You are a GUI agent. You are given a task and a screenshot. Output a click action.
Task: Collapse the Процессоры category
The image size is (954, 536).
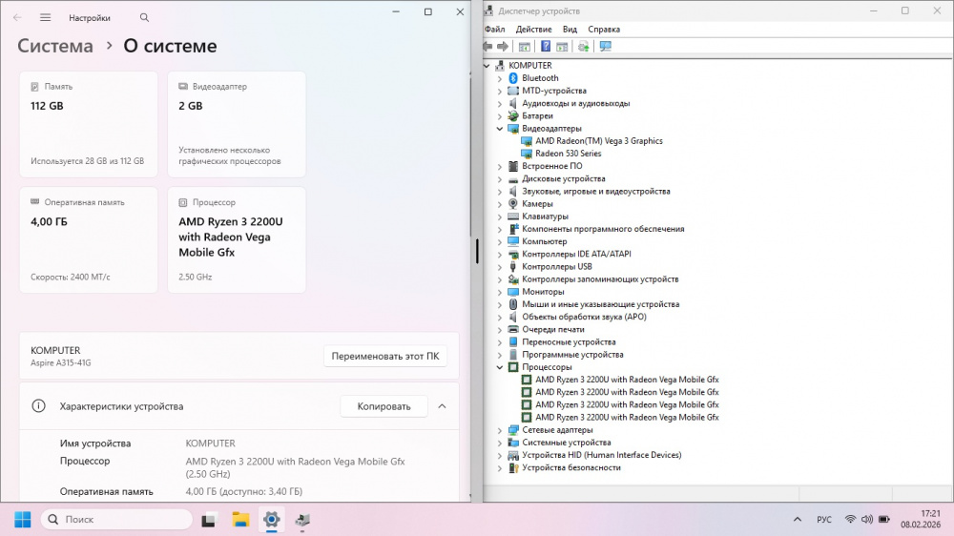499,367
